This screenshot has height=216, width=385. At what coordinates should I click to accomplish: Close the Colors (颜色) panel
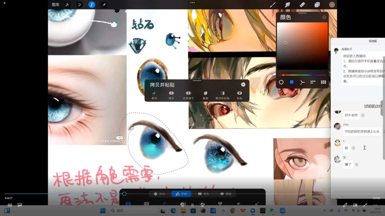(324, 17)
